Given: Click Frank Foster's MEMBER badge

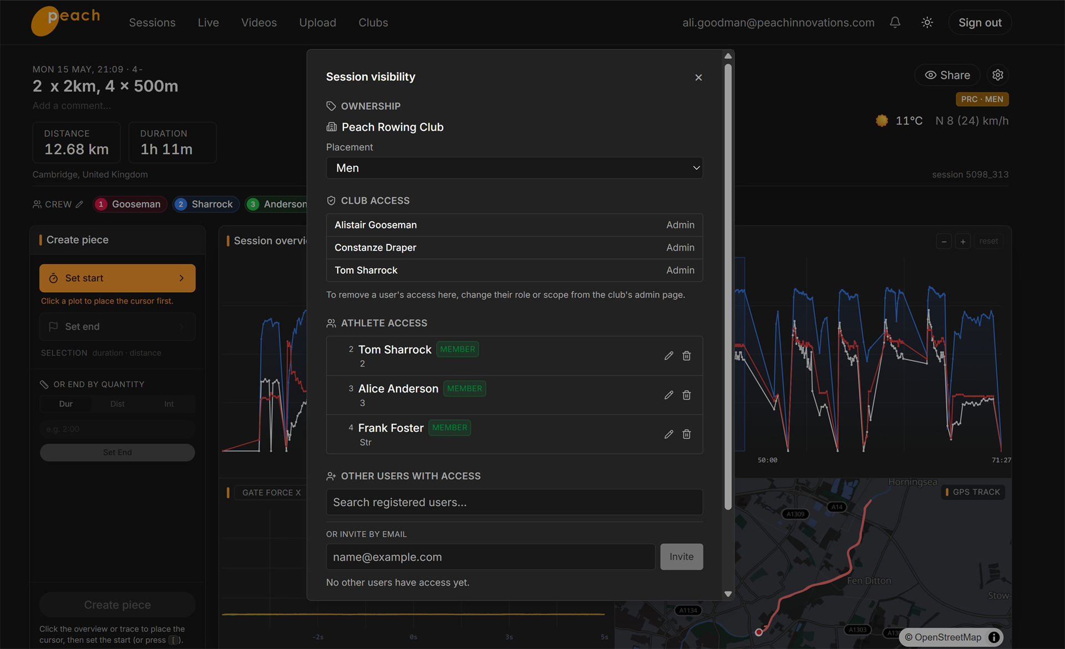Looking at the screenshot, I should click(449, 428).
